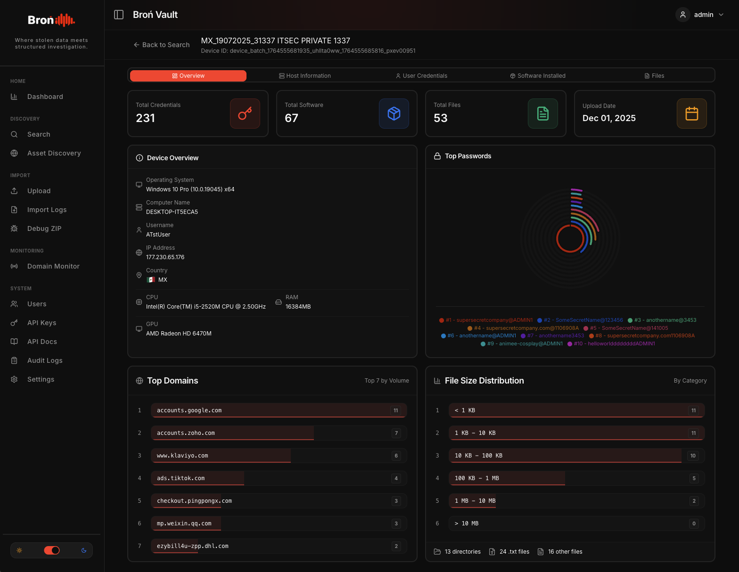
Task: Select the Overview tab
Action: coord(188,76)
